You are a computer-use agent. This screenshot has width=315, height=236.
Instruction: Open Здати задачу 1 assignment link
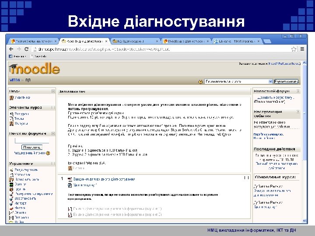(x=85, y=185)
